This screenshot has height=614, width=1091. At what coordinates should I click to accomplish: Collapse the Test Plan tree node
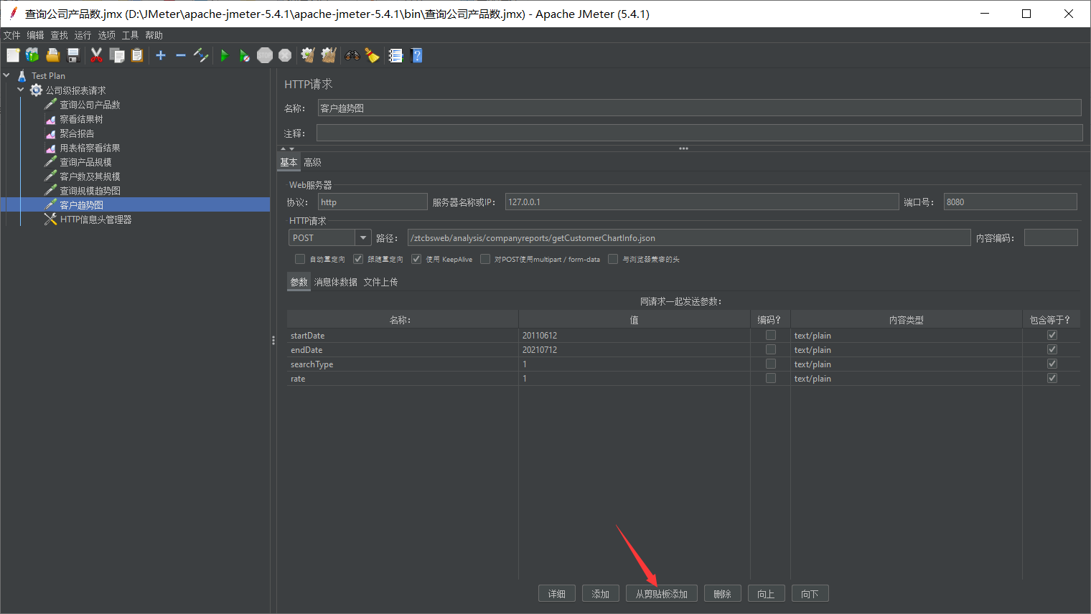click(6, 75)
